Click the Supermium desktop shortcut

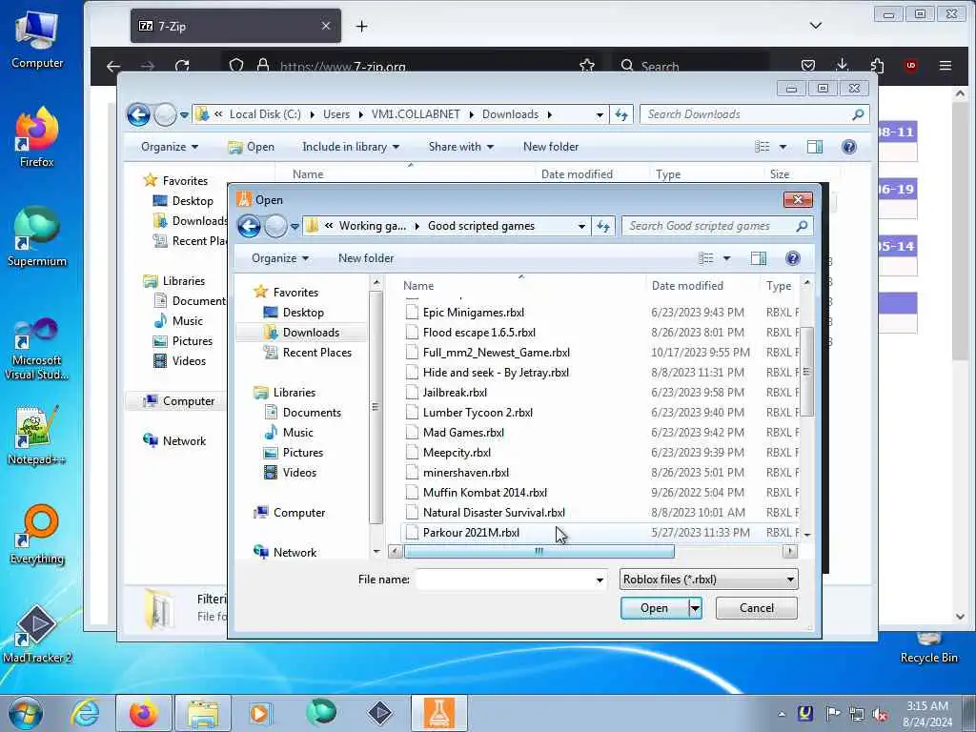click(x=37, y=237)
